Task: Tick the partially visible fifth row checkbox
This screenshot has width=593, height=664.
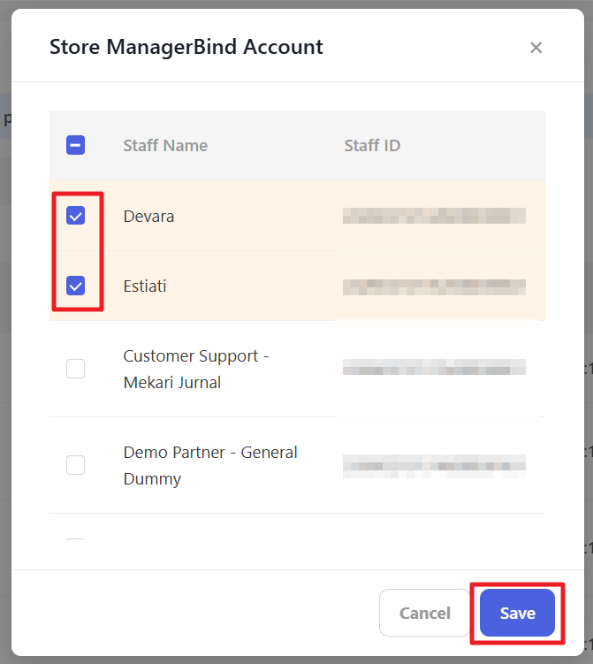Action: pos(76,540)
